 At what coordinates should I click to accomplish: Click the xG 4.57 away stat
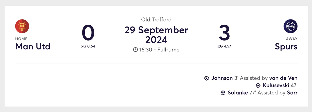coord(224,47)
